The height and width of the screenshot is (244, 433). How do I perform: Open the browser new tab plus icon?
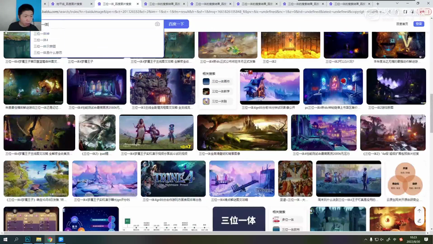[x=378, y=3]
